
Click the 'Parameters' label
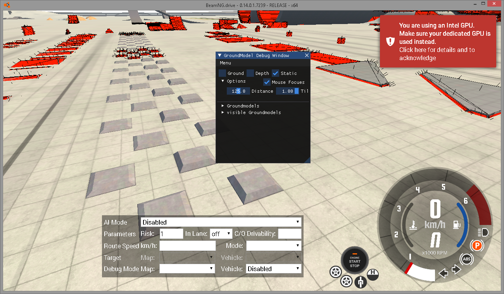(120, 234)
